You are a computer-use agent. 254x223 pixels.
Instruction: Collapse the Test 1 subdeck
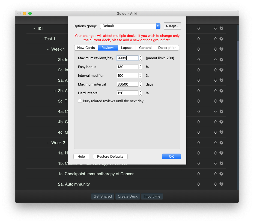41,39
